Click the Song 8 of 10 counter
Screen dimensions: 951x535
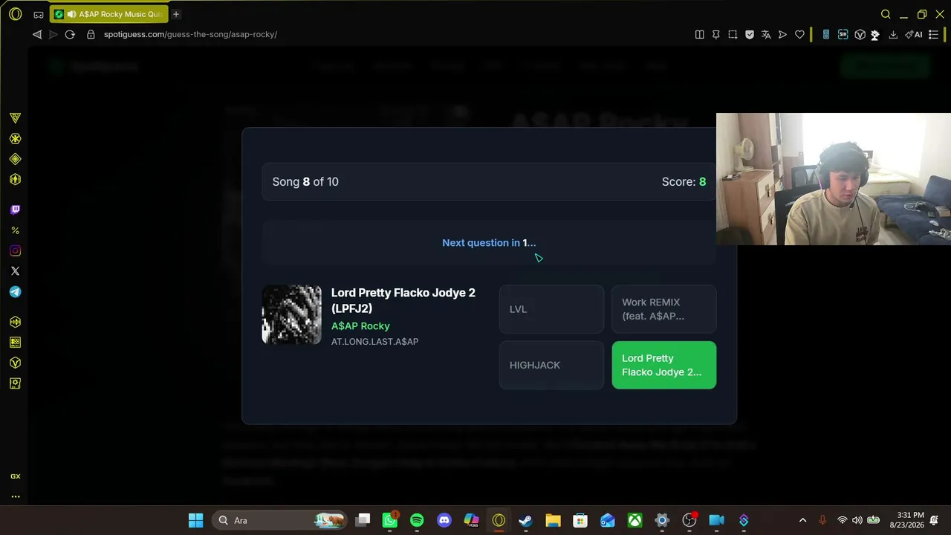tap(305, 182)
